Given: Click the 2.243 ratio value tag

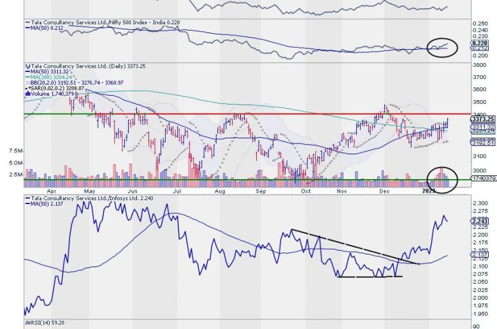Looking at the screenshot, I should click(x=480, y=221).
